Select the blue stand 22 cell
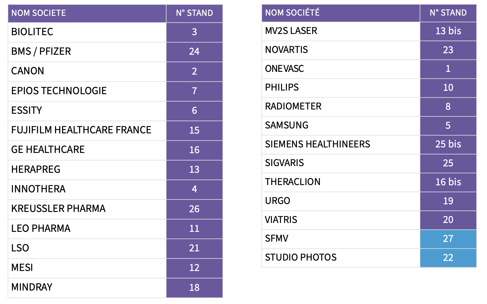 [448, 258]
